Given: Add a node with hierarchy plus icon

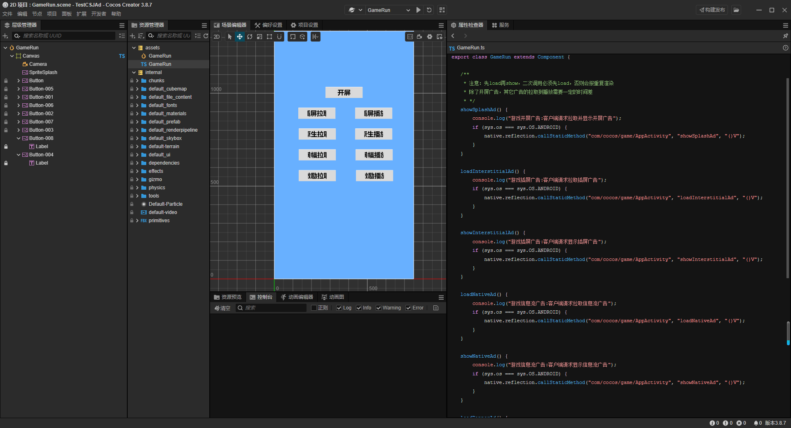Looking at the screenshot, I should click(5, 36).
